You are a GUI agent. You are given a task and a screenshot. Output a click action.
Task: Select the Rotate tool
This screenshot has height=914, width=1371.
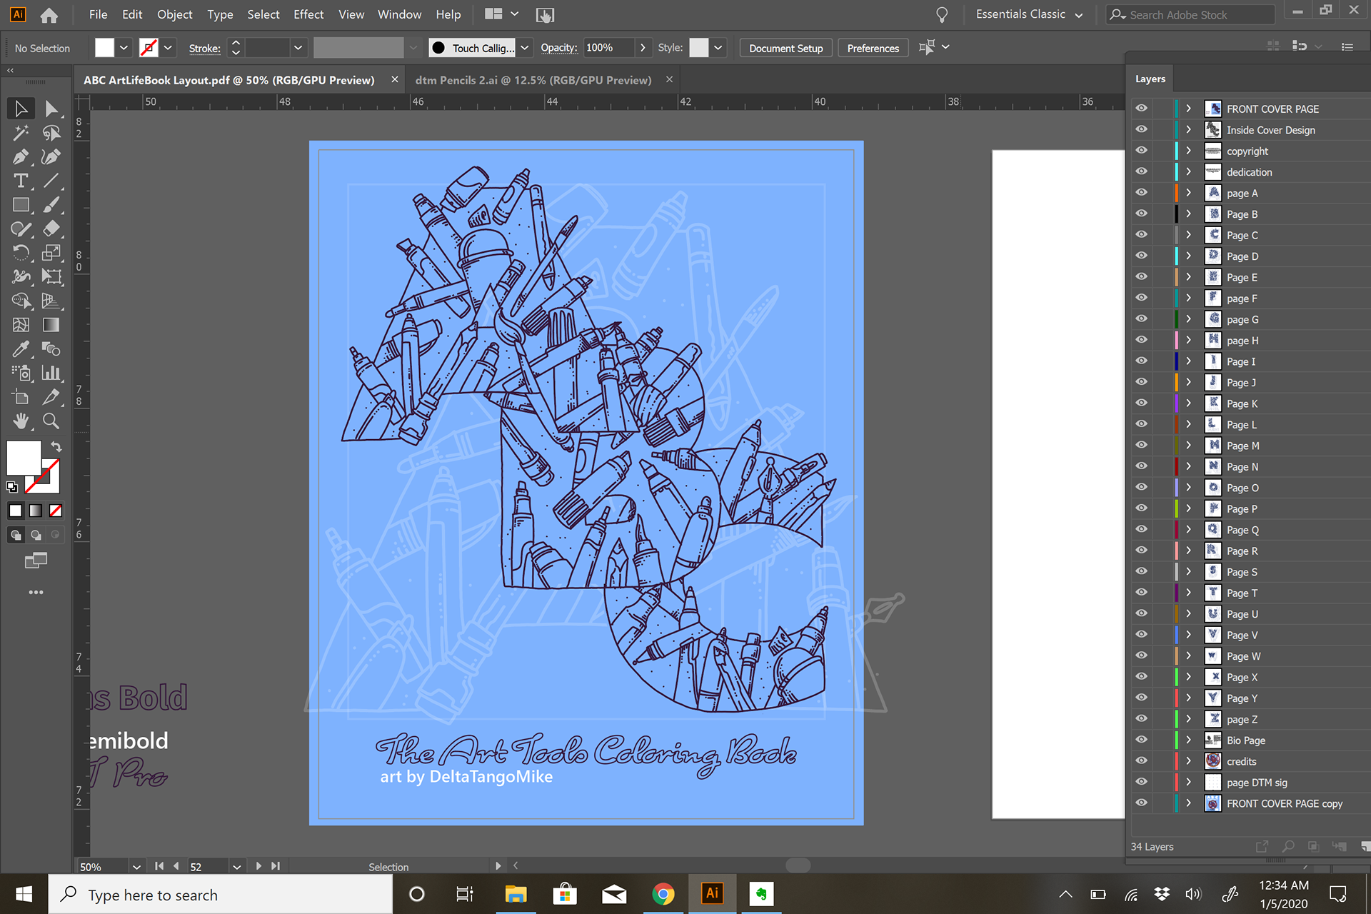tap(21, 253)
